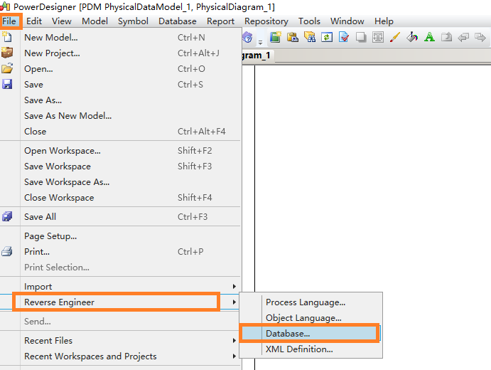Switch to the PhysicalDiagram_1 tab
The height and width of the screenshot is (370, 491).
(257, 55)
